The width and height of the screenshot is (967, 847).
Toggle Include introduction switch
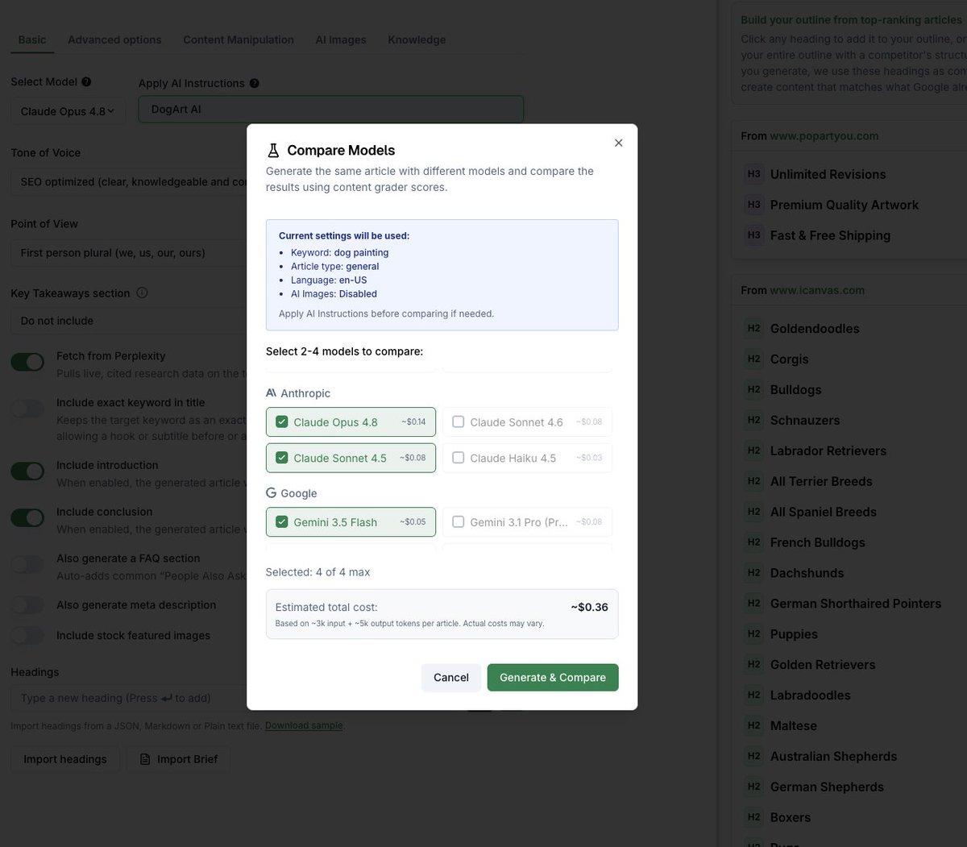(x=27, y=471)
